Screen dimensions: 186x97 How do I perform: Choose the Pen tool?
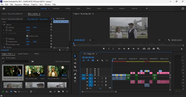[75, 74]
